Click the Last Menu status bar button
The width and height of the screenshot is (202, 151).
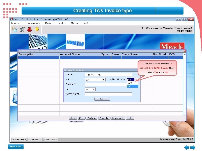[x=35, y=139]
